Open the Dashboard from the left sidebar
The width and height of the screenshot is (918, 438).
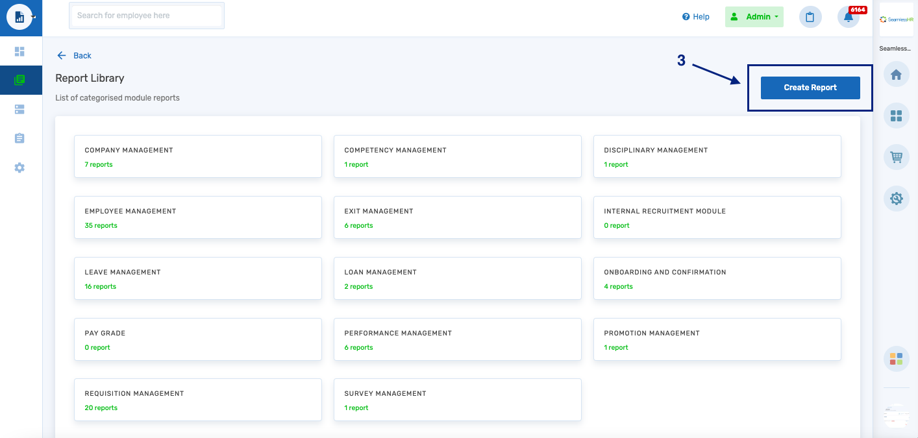click(x=19, y=51)
